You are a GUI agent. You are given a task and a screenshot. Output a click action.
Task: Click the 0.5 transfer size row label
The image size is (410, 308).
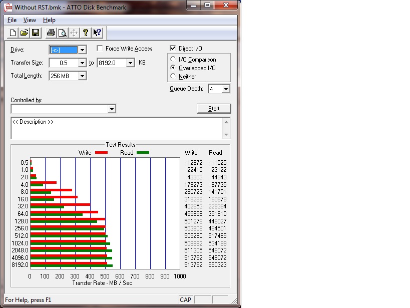(25, 163)
